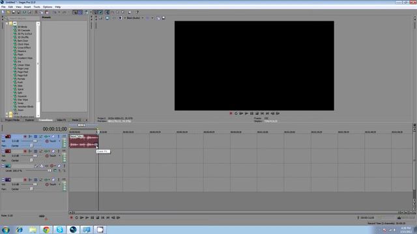Select Gradient Wipe transition in list
The height and width of the screenshot is (234, 417).
tap(25, 58)
